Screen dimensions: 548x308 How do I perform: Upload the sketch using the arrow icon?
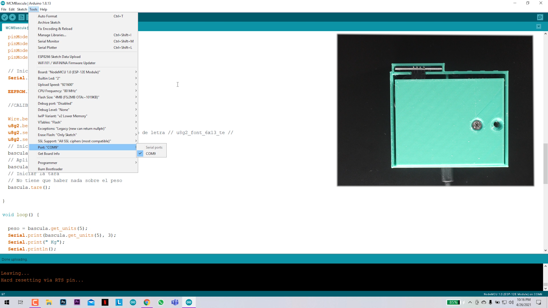(13, 17)
